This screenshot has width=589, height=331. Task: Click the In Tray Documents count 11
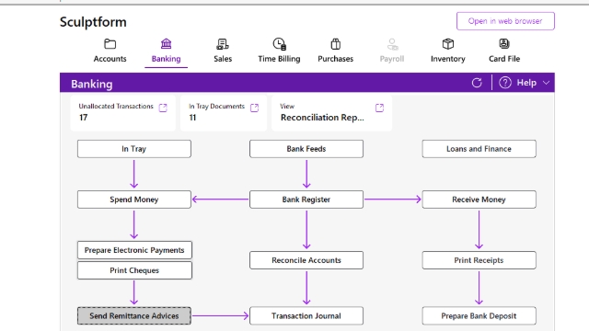click(192, 118)
